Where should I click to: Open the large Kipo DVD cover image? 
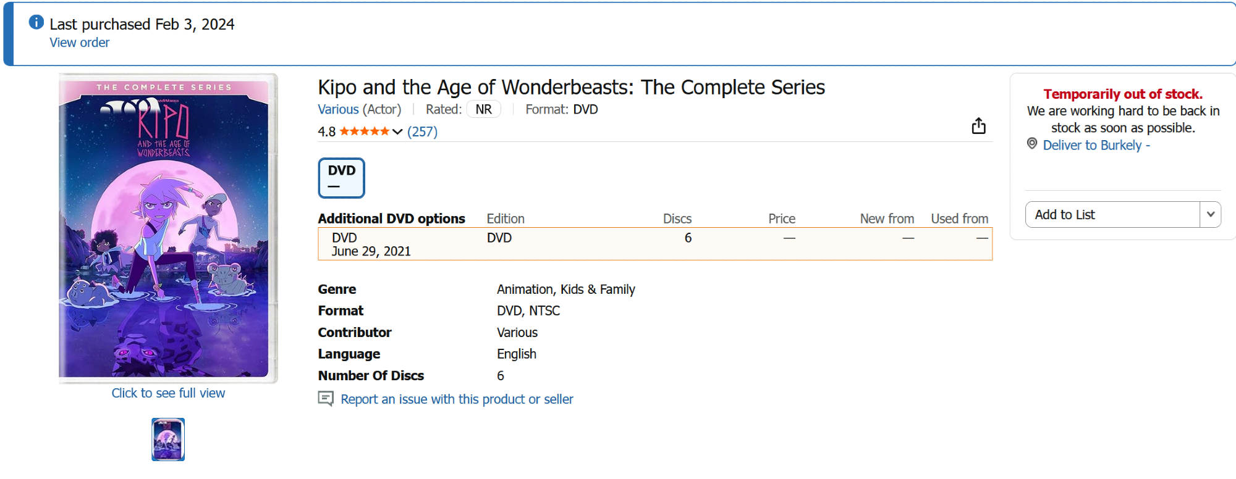click(167, 227)
